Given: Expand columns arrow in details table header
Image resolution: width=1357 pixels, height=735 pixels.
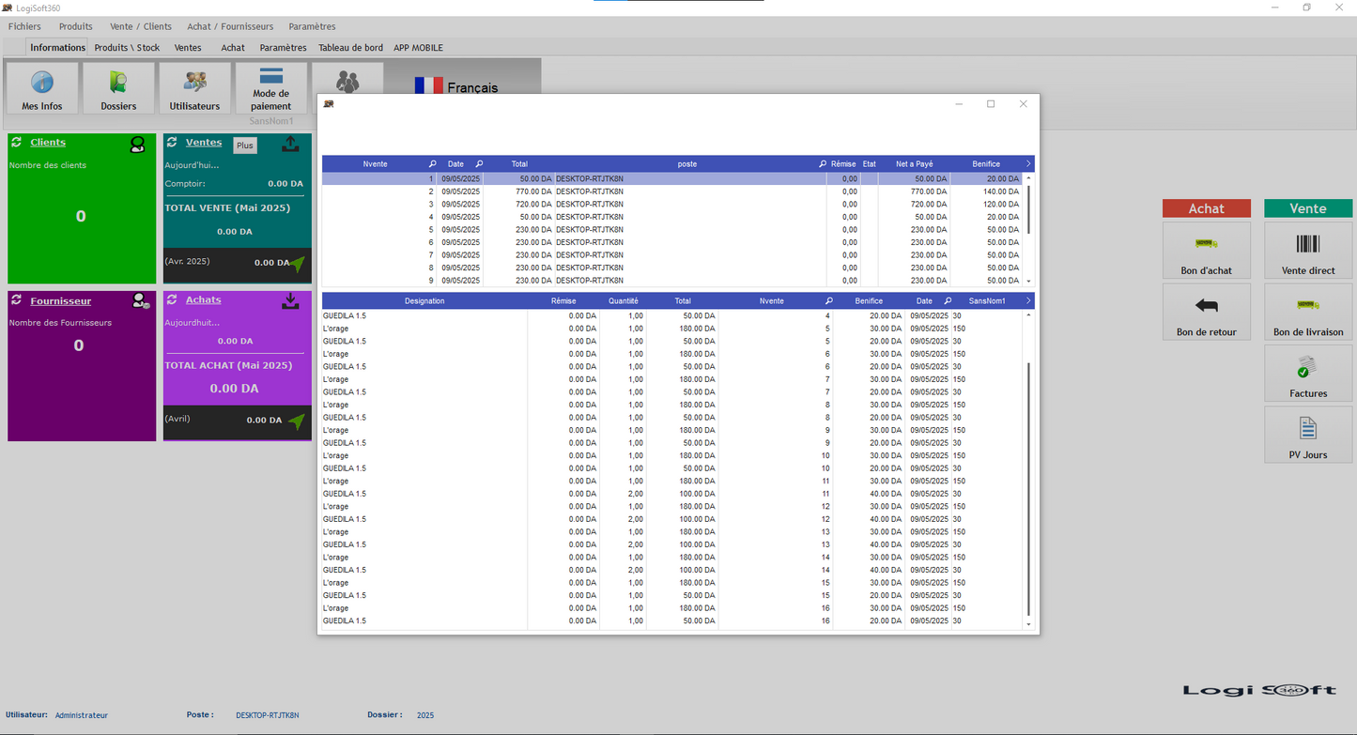Looking at the screenshot, I should pos(1027,301).
